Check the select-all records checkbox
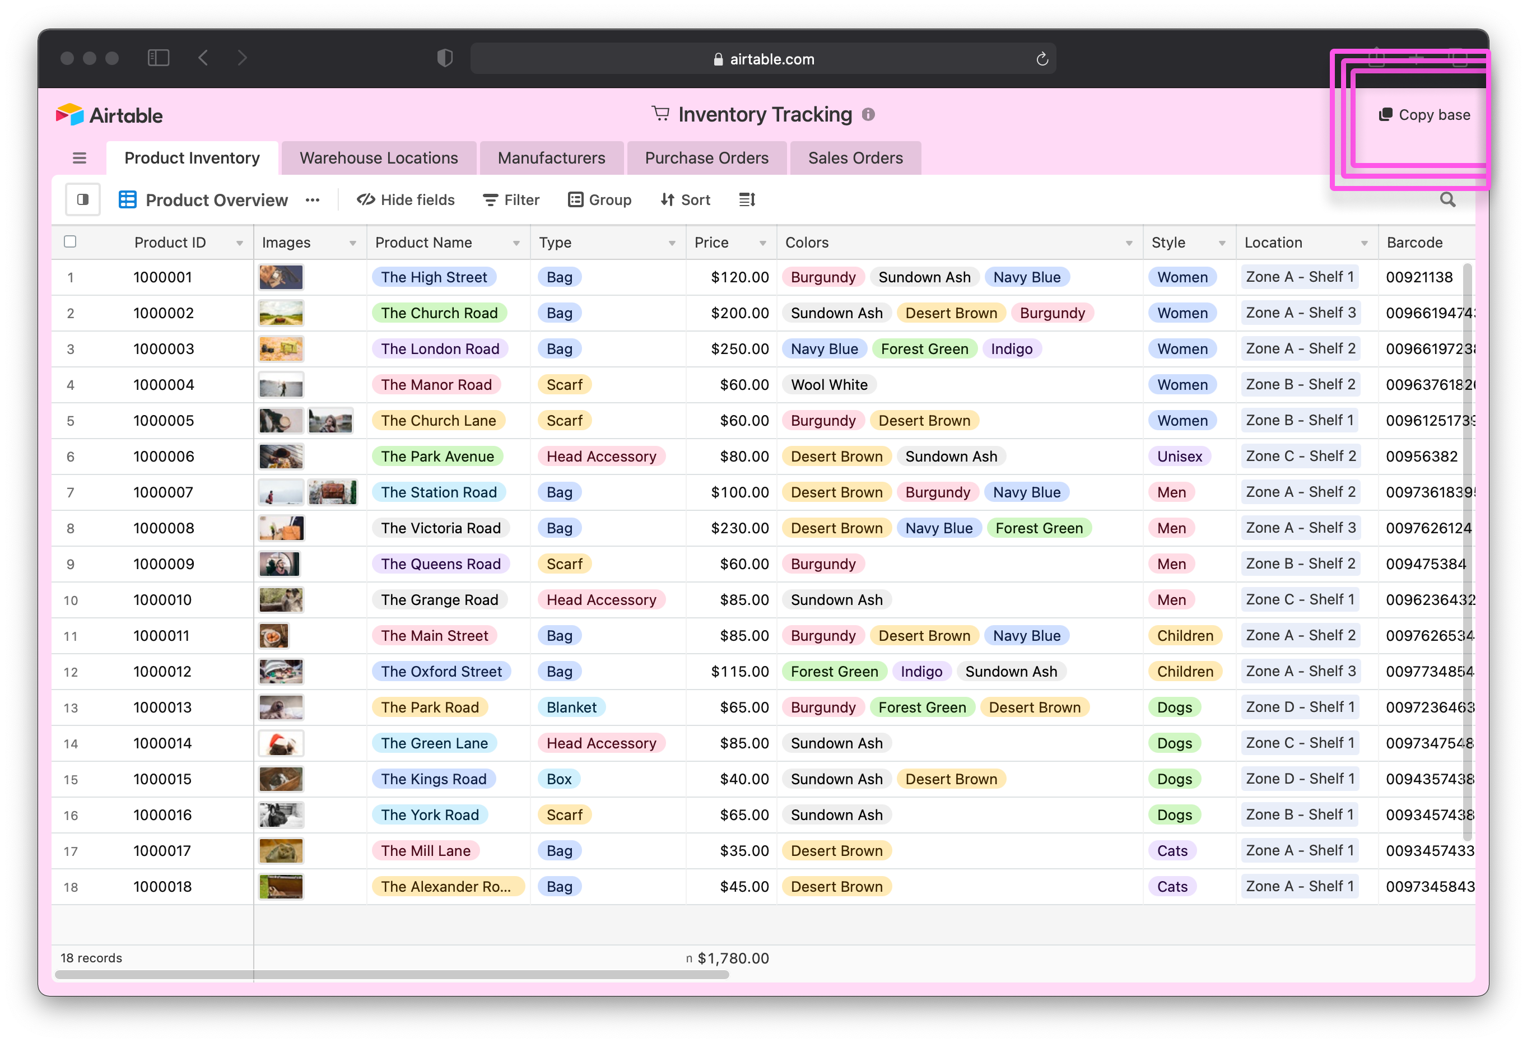Image resolution: width=1527 pixels, height=1043 pixels. (x=71, y=242)
